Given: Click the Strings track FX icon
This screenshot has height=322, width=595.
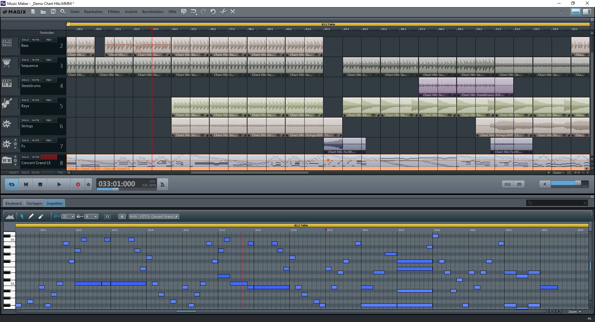Looking at the screenshot, I should coord(7,124).
